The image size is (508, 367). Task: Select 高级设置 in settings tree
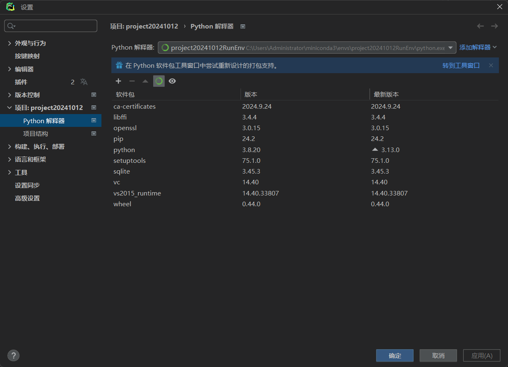[27, 198]
